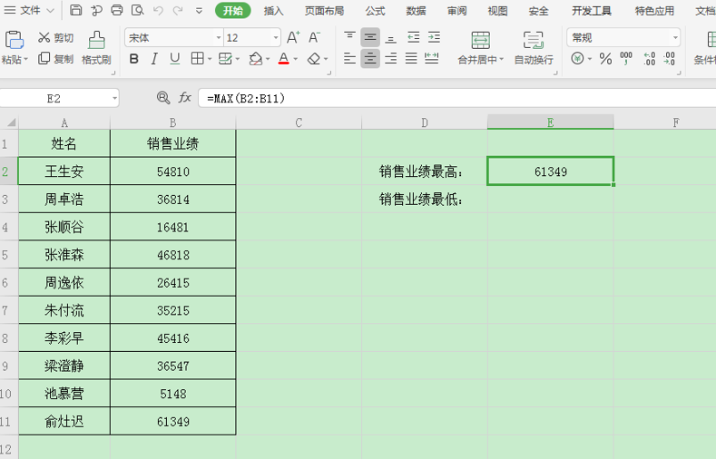The width and height of the screenshot is (716, 459).
Task: Increase indent icon
Action: point(434,37)
